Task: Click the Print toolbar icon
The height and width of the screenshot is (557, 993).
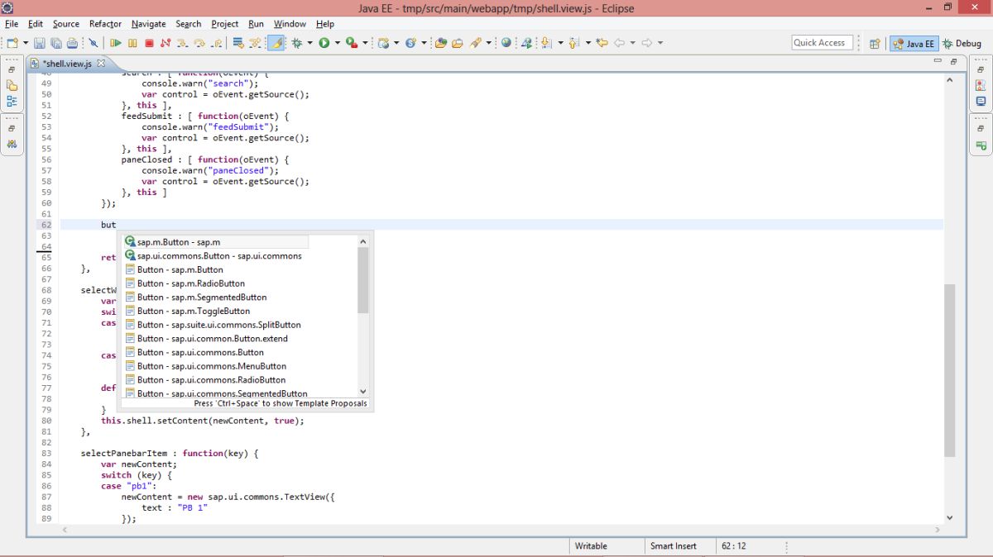Action: click(72, 43)
